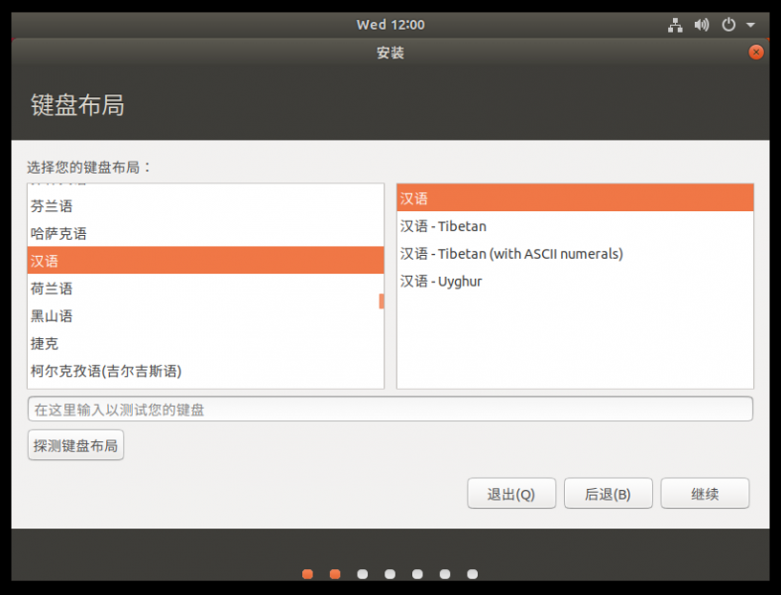Image resolution: width=781 pixels, height=595 pixels.
Task: Select 捷克 keyboard language
Action: click(x=45, y=343)
